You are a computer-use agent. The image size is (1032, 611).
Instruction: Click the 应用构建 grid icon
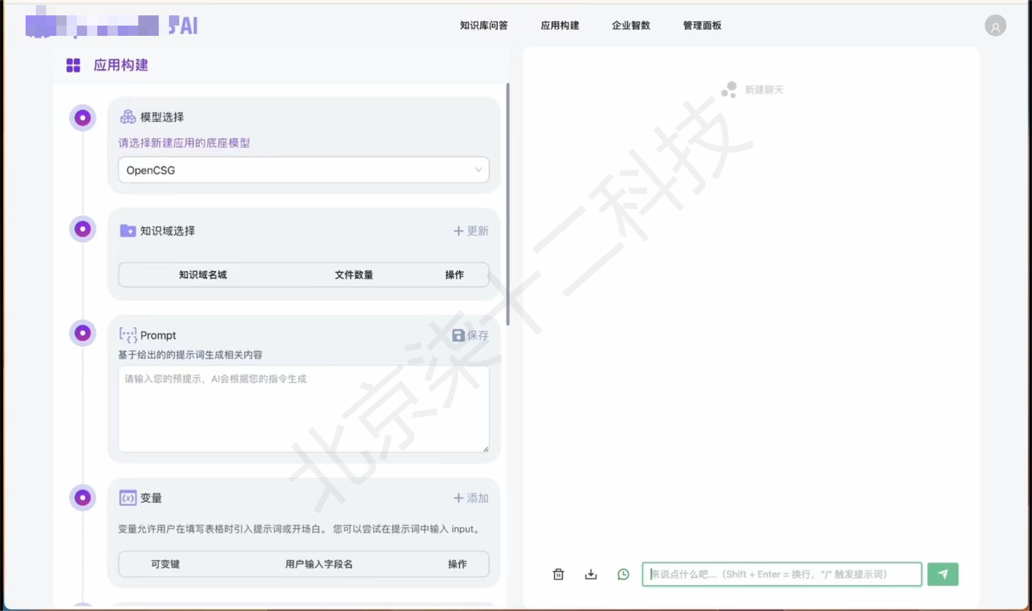tap(73, 65)
